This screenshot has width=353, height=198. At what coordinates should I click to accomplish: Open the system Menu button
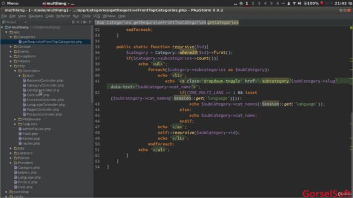pos(10,3)
